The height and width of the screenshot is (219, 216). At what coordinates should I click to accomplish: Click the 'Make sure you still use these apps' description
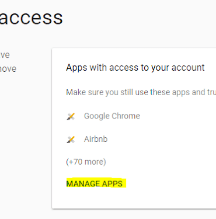point(141,92)
